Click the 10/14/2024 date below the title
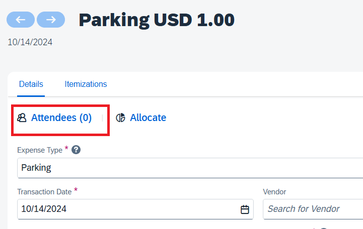The width and height of the screenshot is (363, 229). point(30,42)
